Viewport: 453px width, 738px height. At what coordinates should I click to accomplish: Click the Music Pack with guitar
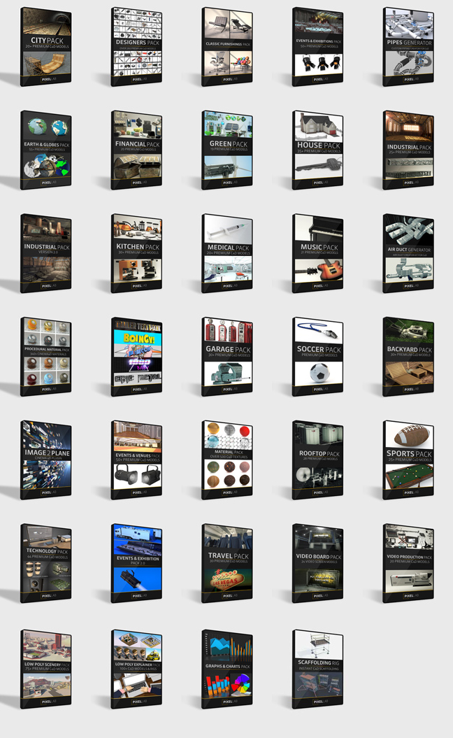click(x=317, y=253)
